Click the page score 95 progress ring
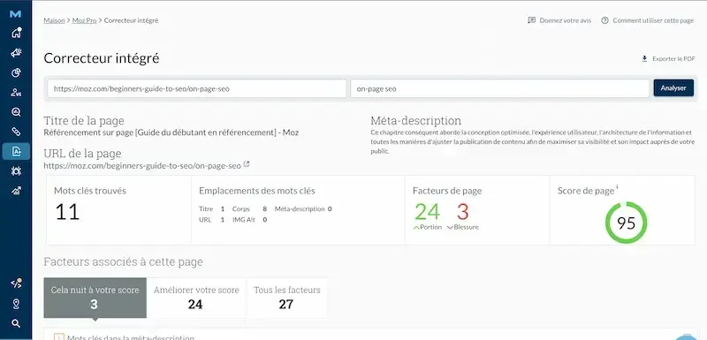This screenshot has height=340, width=707. click(626, 223)
